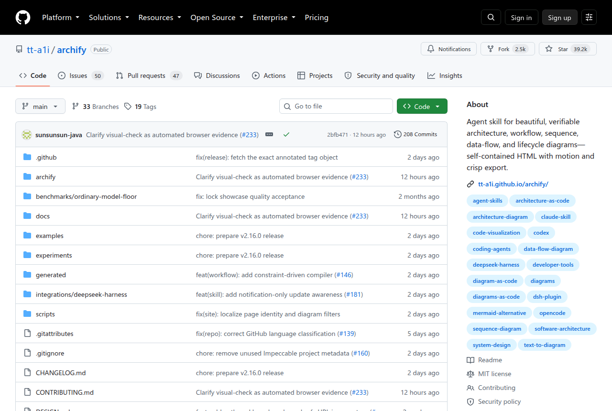The width and height of the screenshot is (612, 411).
Task: Switch to the Pull requests tab
Action: (x=149, y=76)
